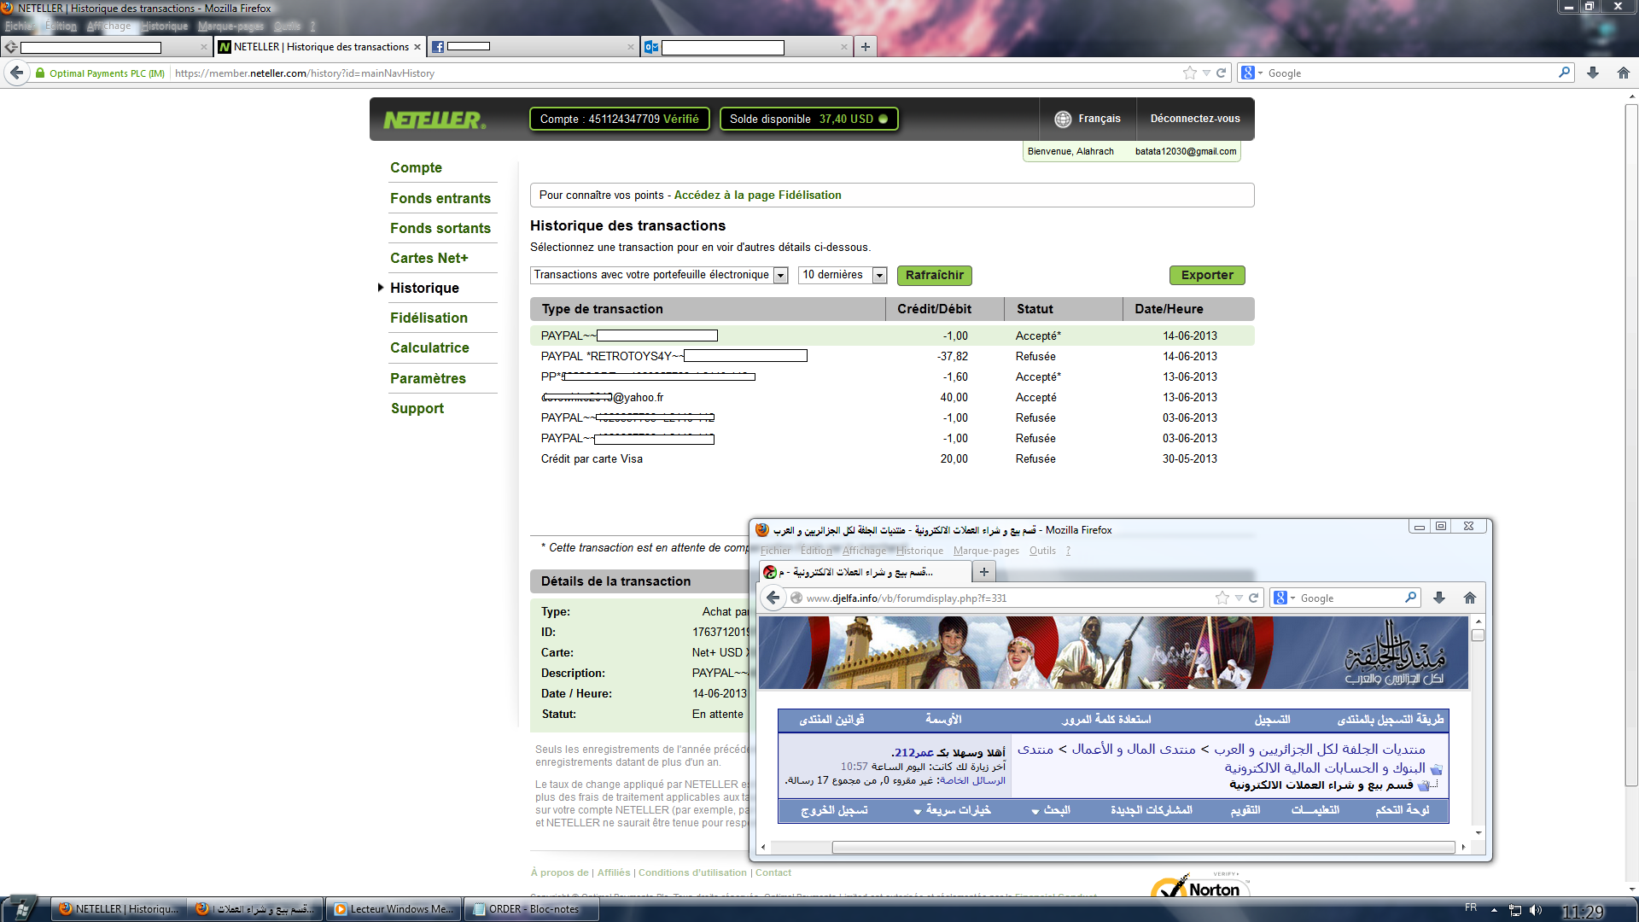1639x922 pixels.
Task: Open Lecteur Windows Media taskbar button
Action: (x=394, y=909)
